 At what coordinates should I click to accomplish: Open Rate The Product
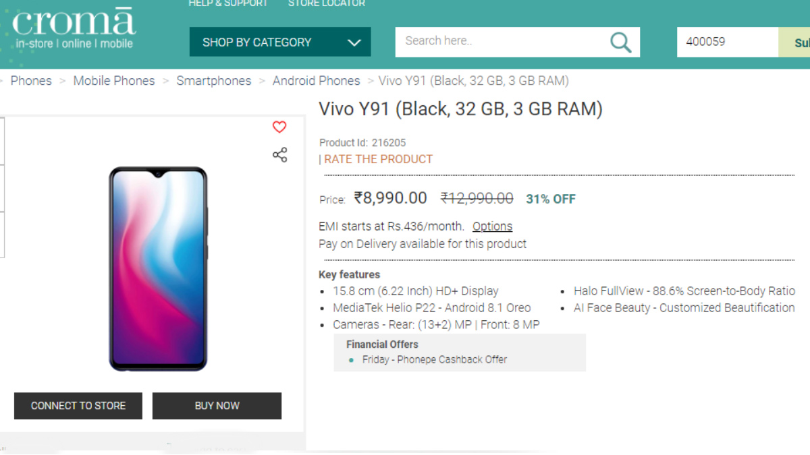coord(378,159)
